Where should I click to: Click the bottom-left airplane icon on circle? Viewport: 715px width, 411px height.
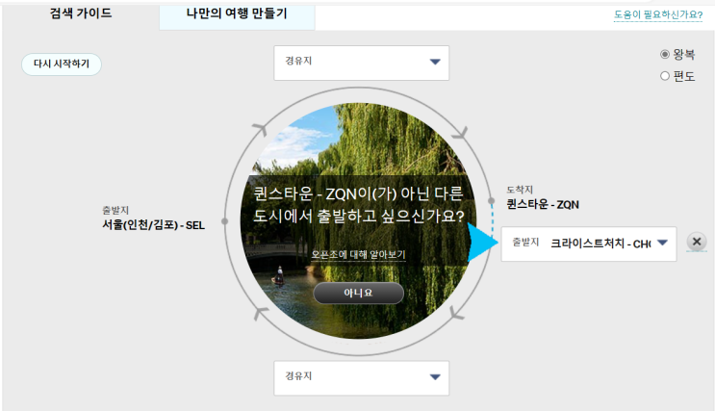point(261,313)
